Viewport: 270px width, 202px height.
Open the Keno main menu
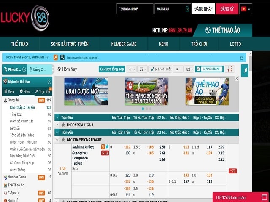click(164, 44)
